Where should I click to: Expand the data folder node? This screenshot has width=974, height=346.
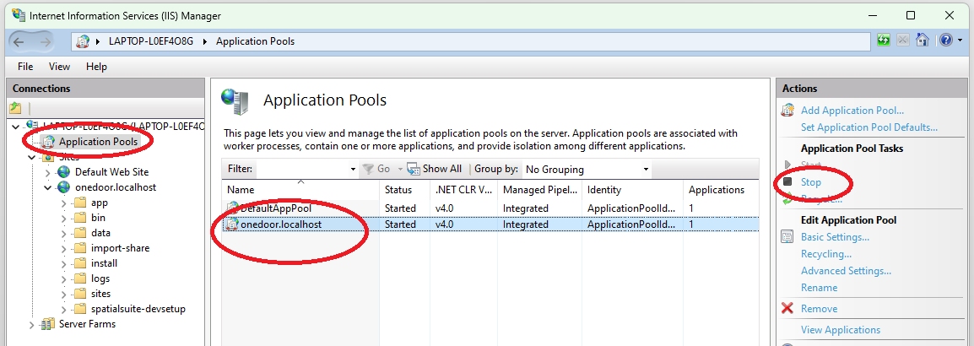pyautogui.click(x=64, y=233)
